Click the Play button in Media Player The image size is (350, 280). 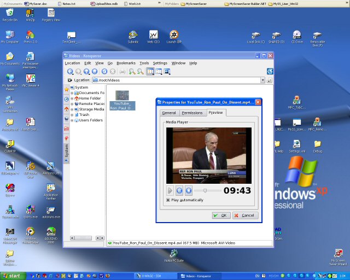170,190
